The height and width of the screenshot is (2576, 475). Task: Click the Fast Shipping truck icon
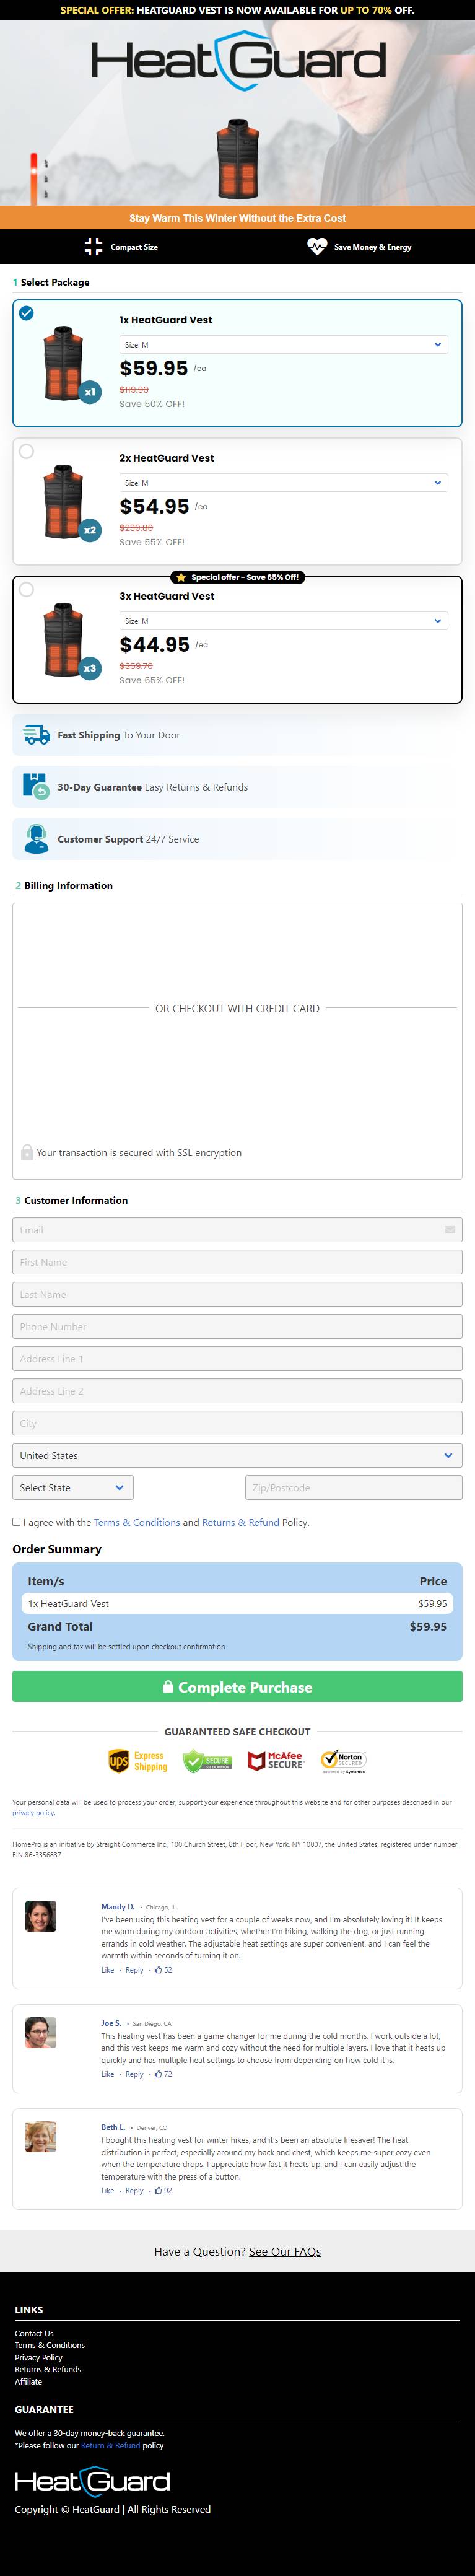37,735
